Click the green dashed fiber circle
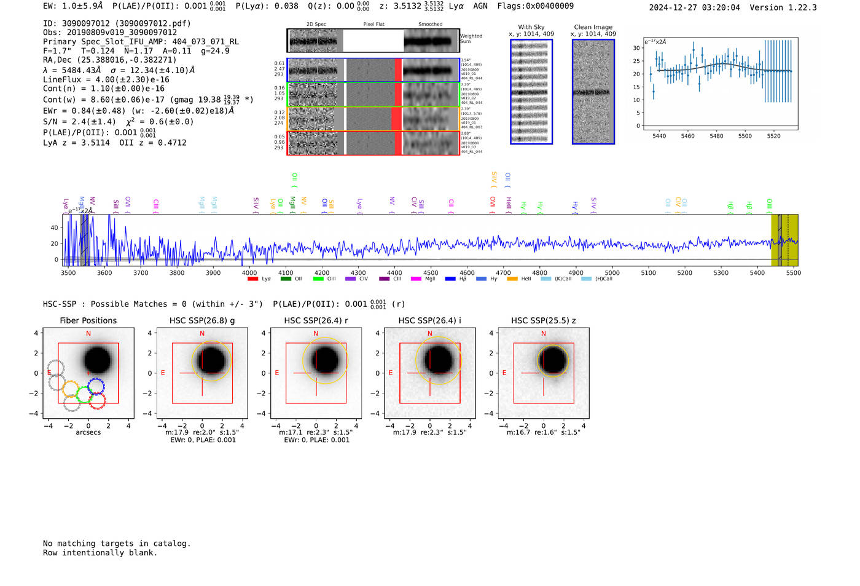Image resolution: width=860 pixels, height=586 pixels. coord(85,394)
